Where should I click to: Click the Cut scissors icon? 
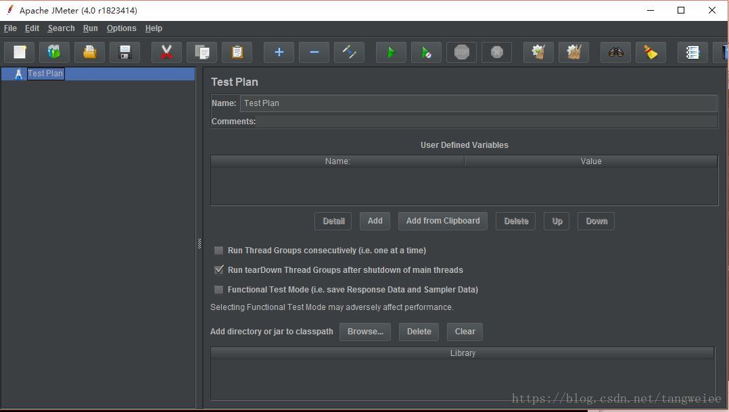click(x=166, y=52)
